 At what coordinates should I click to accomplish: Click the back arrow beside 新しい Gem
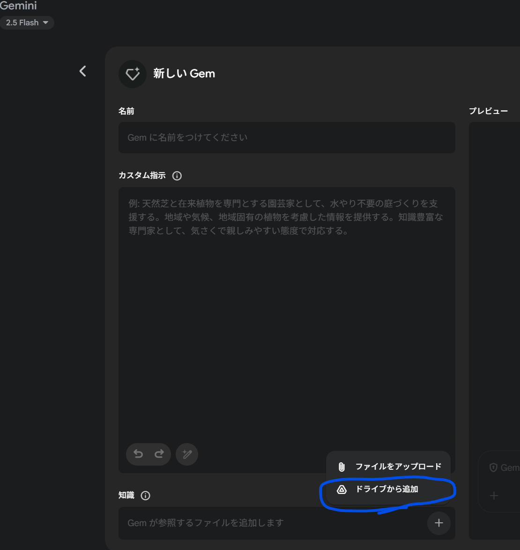point(83,71)
